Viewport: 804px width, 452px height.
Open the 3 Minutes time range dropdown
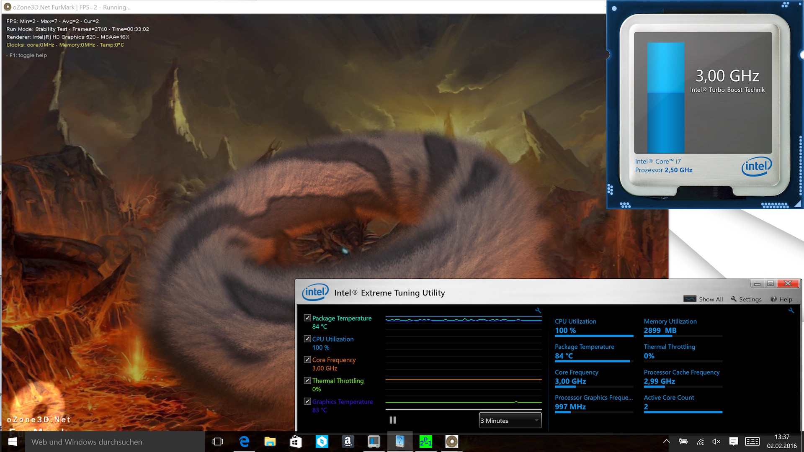pos(510,420)
